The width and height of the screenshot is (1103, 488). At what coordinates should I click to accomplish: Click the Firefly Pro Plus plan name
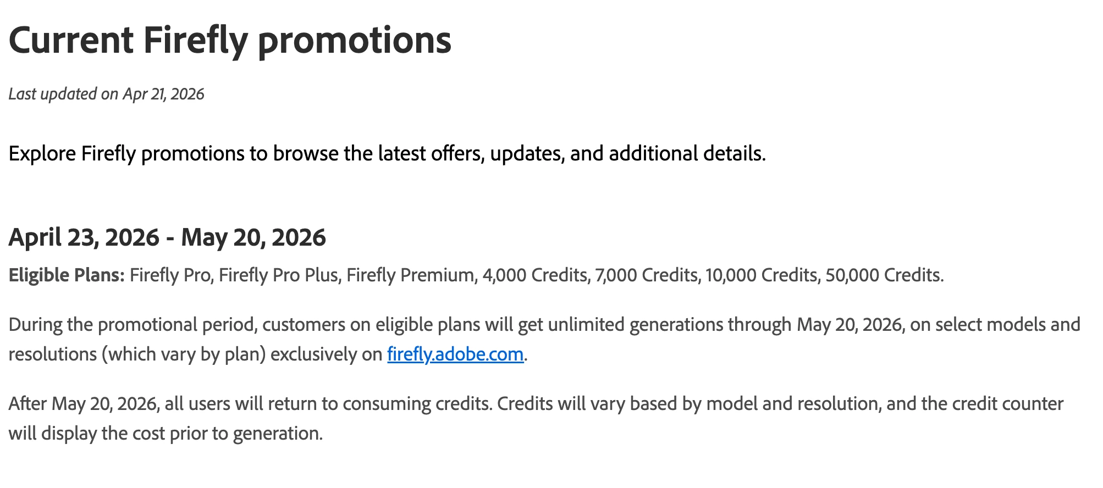tap(279, 275)
